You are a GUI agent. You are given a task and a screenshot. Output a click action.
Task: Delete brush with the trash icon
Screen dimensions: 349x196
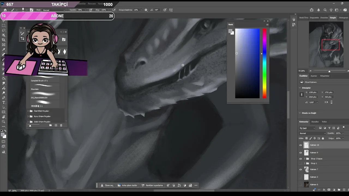[61, 125]
